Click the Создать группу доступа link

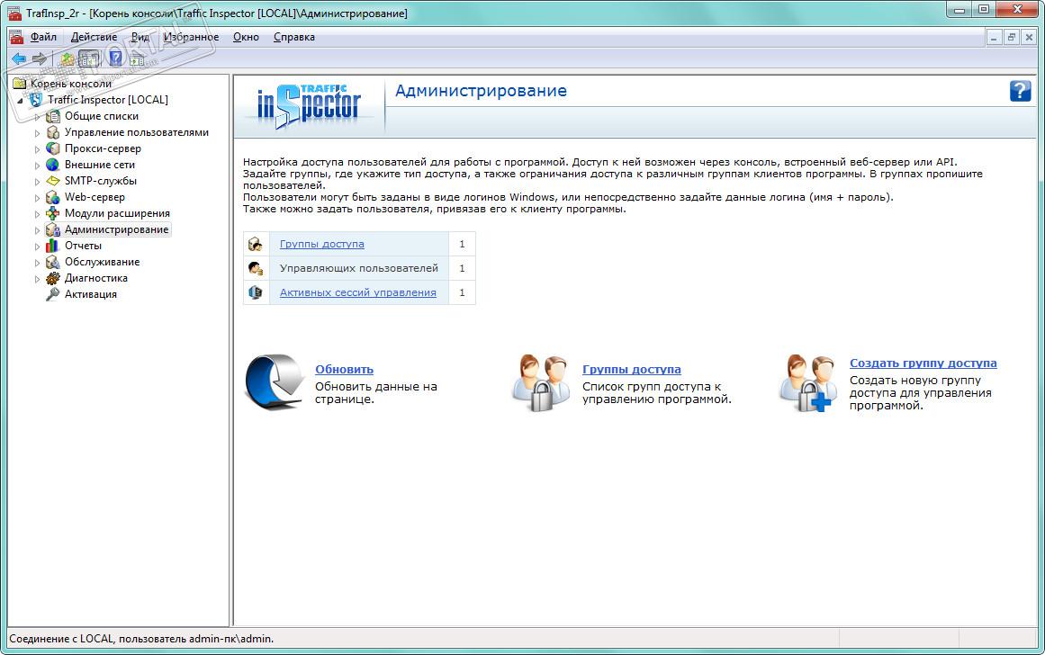point(923,363)
